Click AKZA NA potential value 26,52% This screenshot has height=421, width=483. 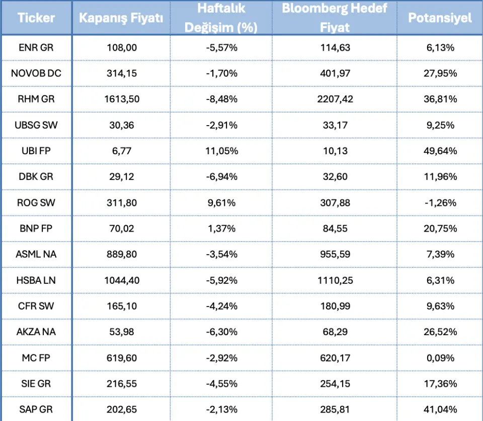click(440, 332)
